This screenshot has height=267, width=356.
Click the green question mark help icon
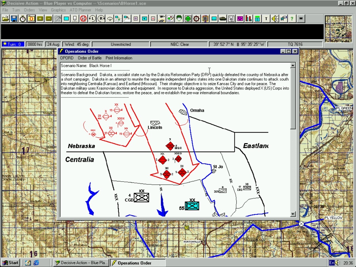tap(292, 19)
